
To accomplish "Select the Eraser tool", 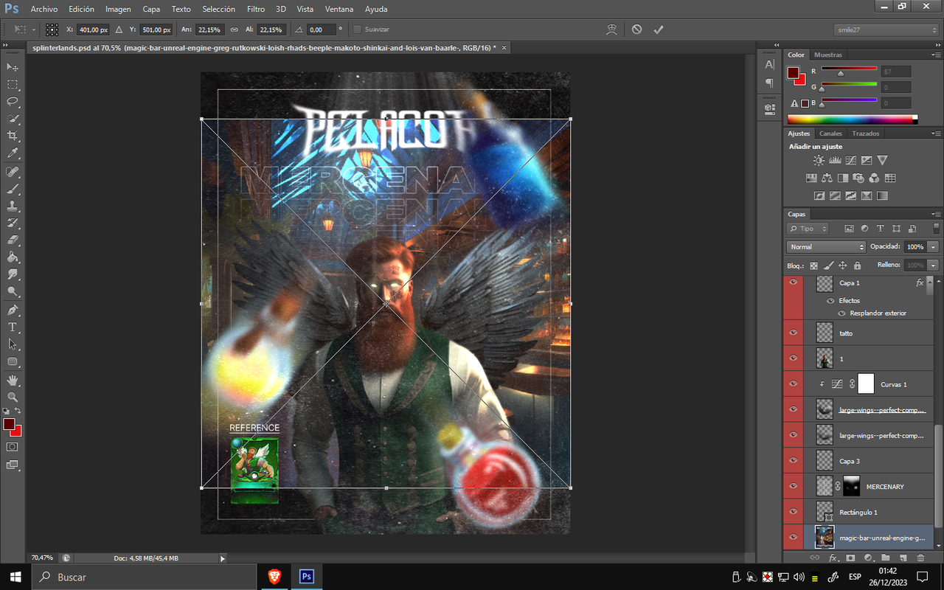I will (13, 240).
